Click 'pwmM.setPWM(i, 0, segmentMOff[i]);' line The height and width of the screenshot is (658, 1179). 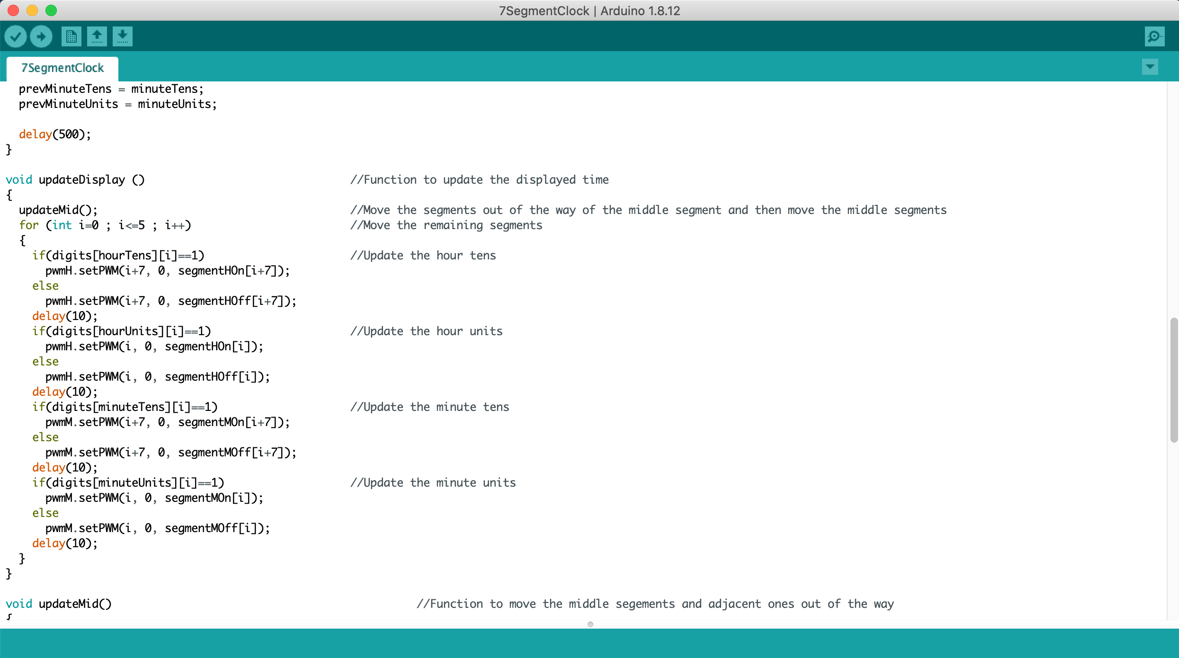[x=158, y=528]
